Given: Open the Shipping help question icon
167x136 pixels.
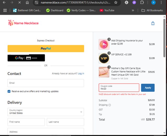Looking at the screenshot, I should [110, 105].
